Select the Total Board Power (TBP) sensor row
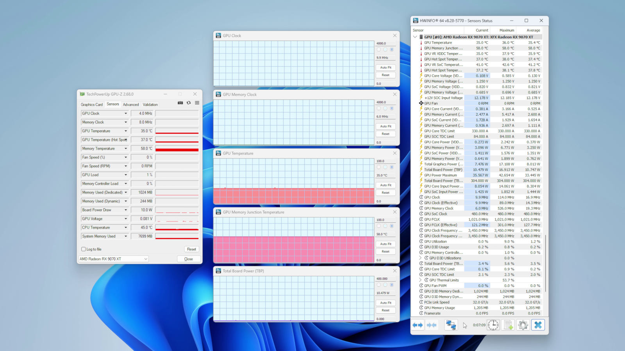Viewport: 625px width, 351px height. pos(480,170)
